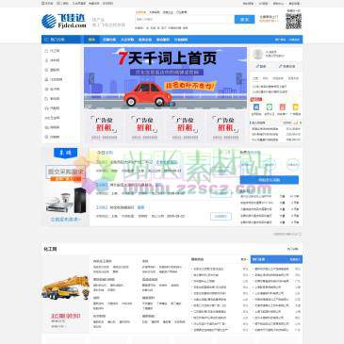Screen dimensions: 344x344
Task: Focus the search keyword input field
Action: (185, 19)
